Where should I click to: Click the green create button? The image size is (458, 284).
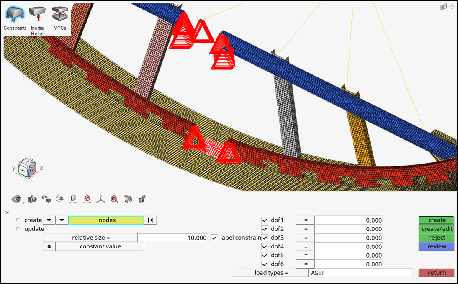click(x=436, y=220)
